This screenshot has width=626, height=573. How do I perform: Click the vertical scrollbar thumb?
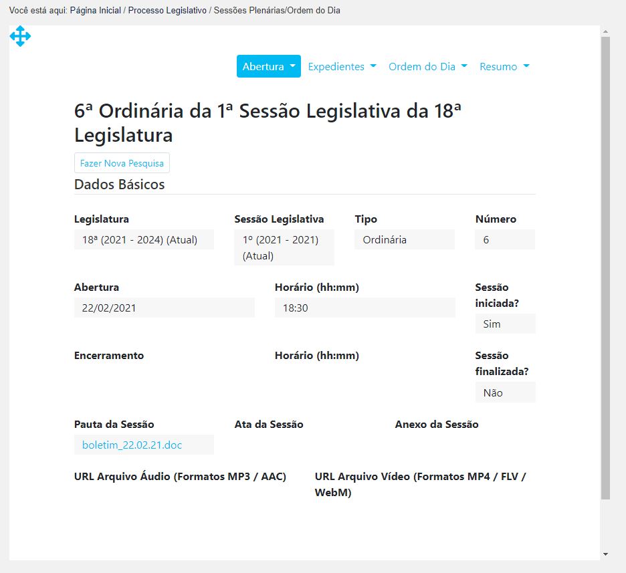pos(605,267)
